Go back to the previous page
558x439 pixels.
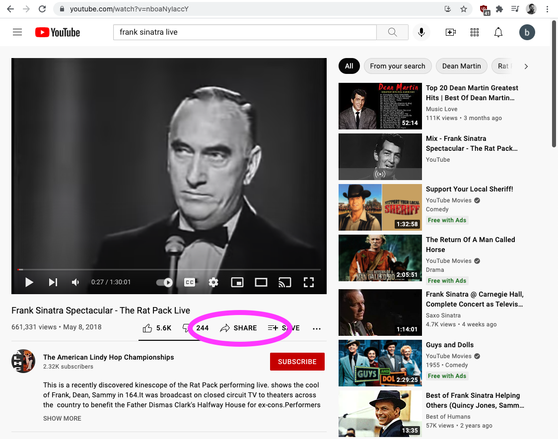point(10,9)
